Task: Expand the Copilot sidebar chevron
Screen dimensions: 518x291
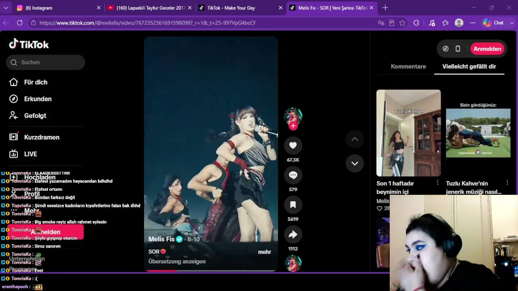Action: coord(512,23)
